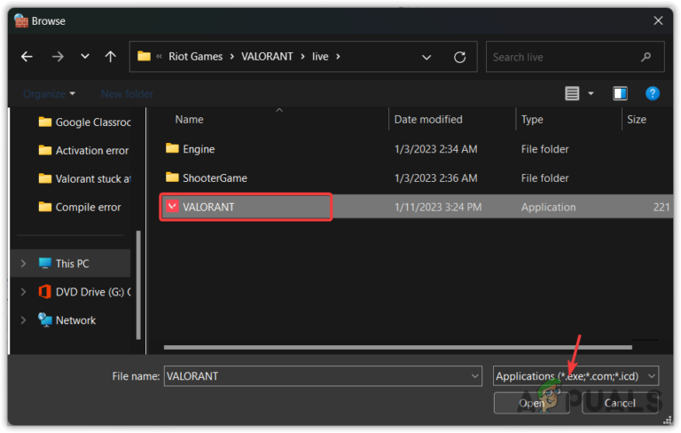
Task: Select This PC in navigation pane
Action: (x=72, y=264)
